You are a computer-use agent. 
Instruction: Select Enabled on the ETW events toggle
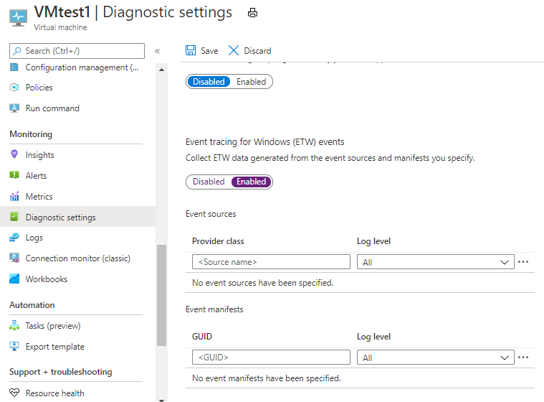click(252, 182)
